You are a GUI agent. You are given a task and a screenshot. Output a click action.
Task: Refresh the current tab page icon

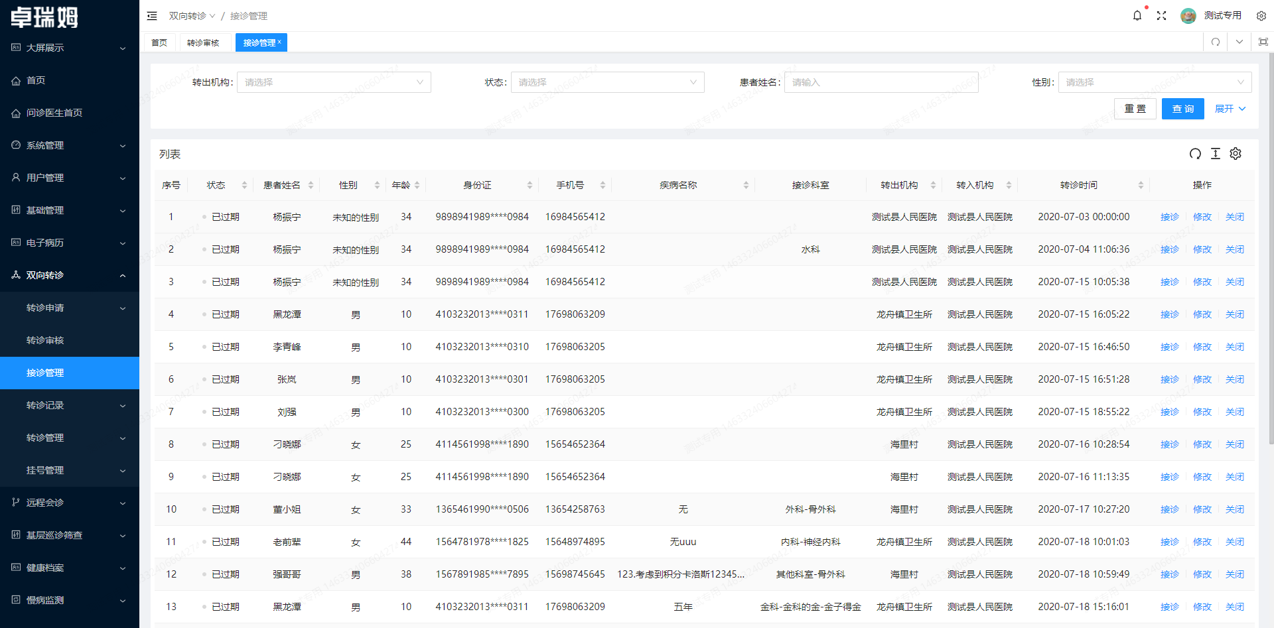[x=1216, y=42]
